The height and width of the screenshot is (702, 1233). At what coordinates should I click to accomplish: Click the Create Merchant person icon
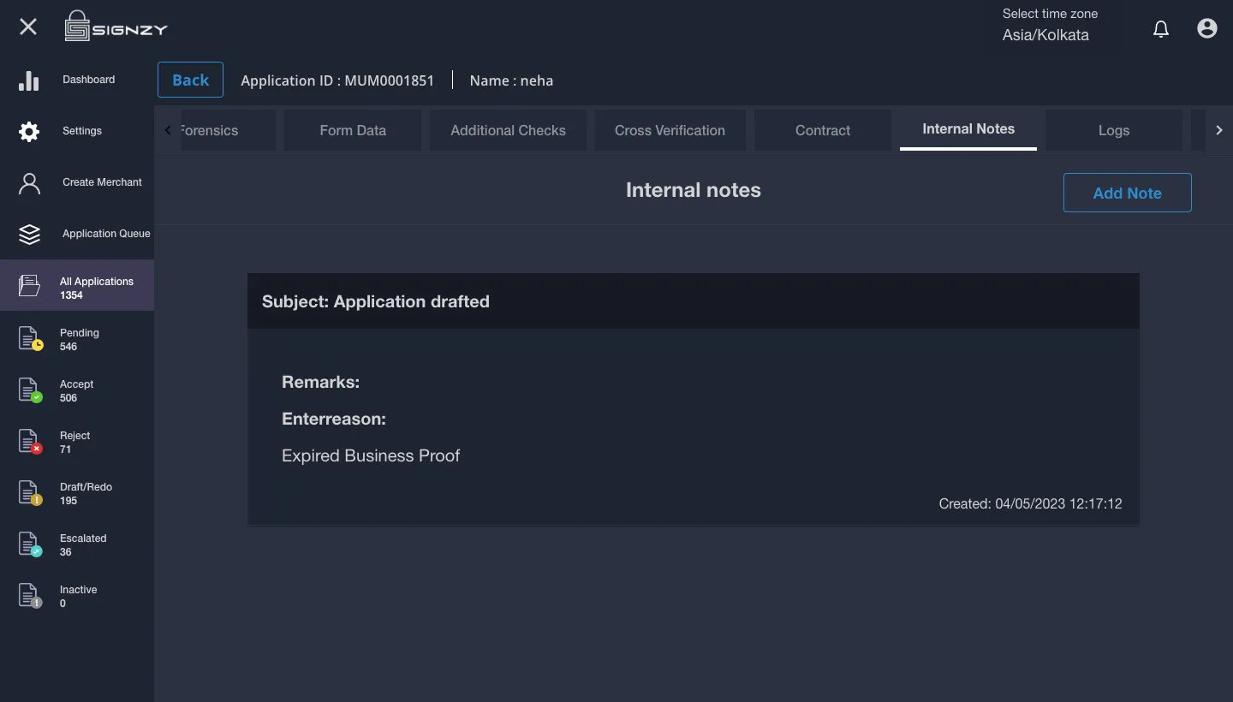click(x=29, y=183)
